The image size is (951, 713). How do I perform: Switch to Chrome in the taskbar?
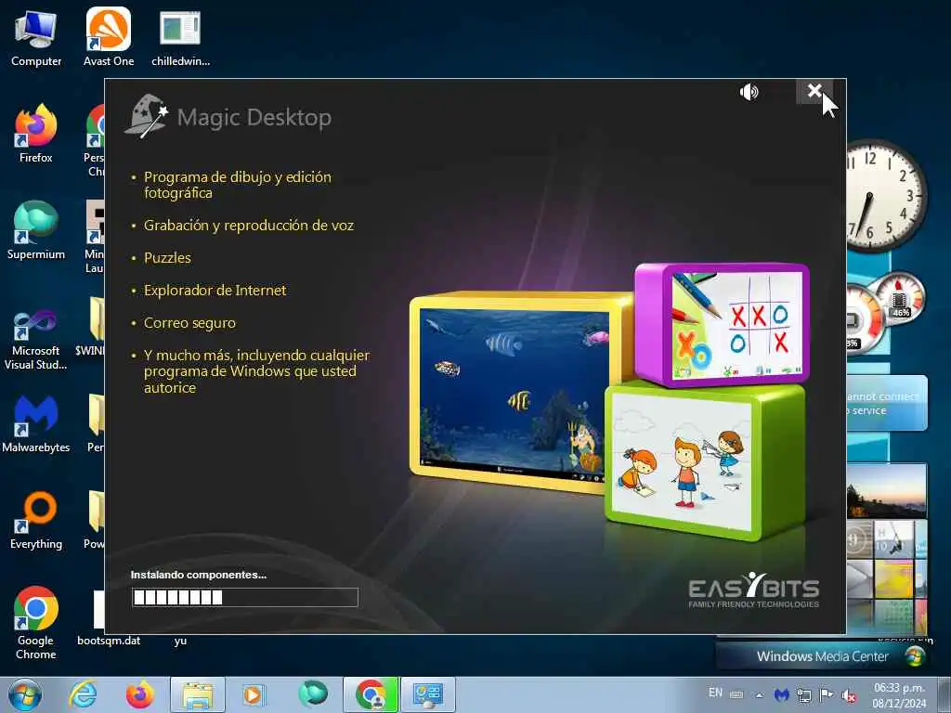(371, 694)
